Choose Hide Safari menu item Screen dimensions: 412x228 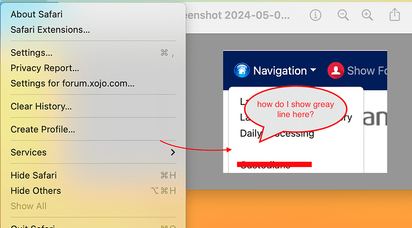point(93,175)
